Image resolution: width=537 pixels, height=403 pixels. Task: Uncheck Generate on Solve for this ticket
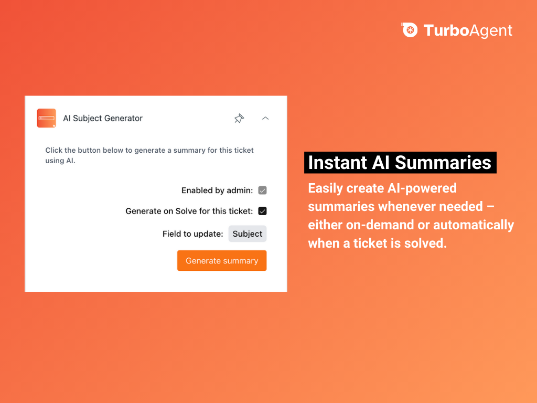pyautogui.click(x=263, y=211)
